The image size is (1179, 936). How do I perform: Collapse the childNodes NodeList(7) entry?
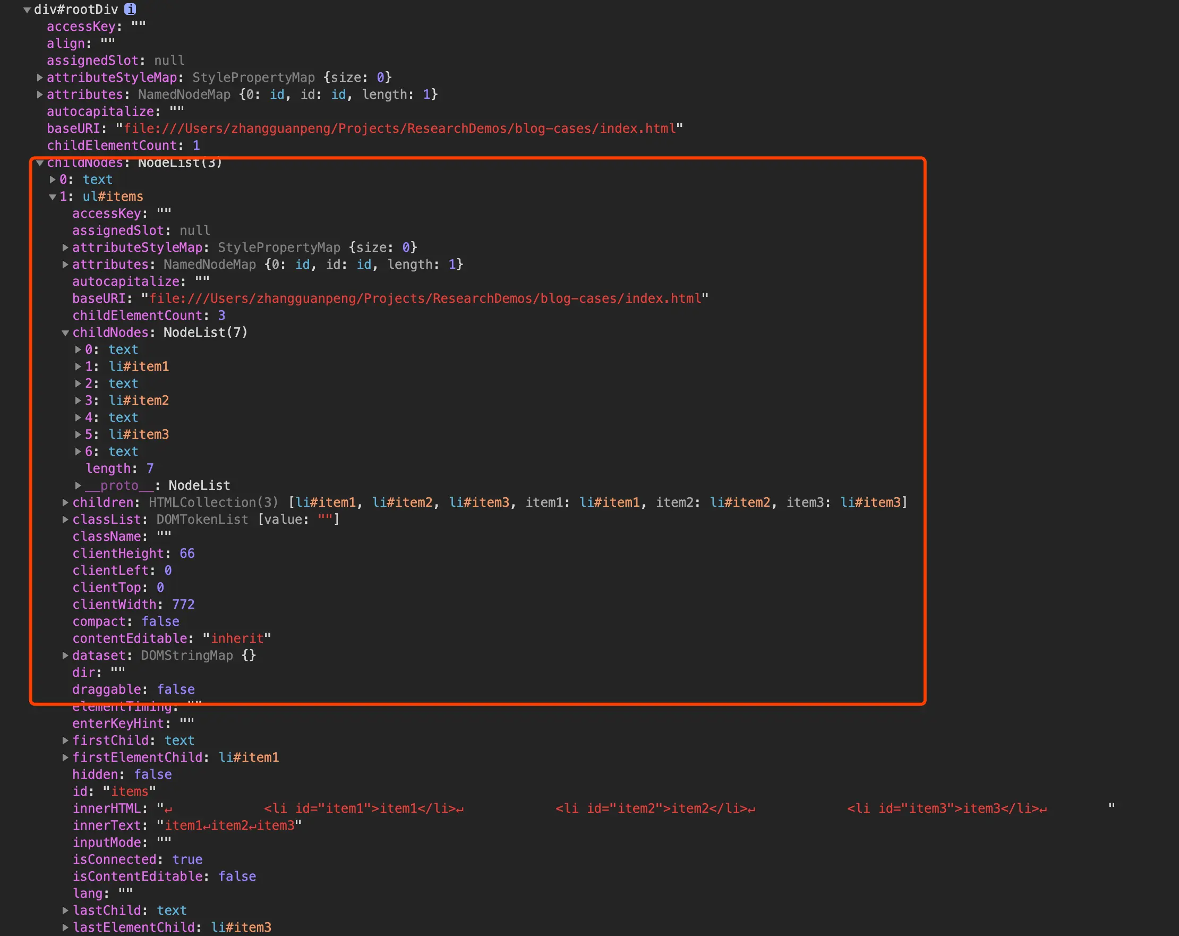click(x=65, y=333)
